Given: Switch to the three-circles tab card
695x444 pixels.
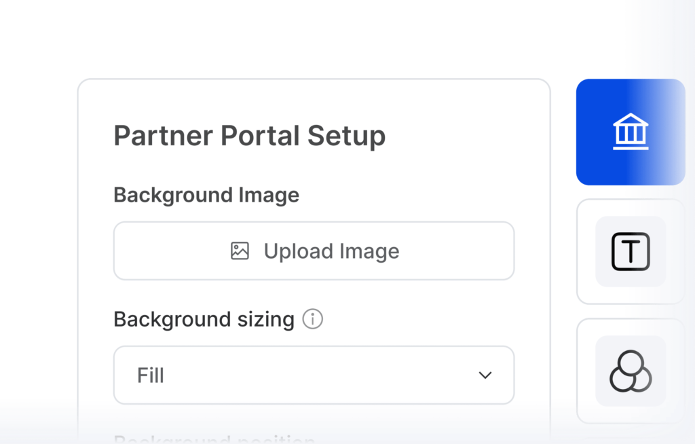Looking at the screenshot, I should (x=631, y=371).
